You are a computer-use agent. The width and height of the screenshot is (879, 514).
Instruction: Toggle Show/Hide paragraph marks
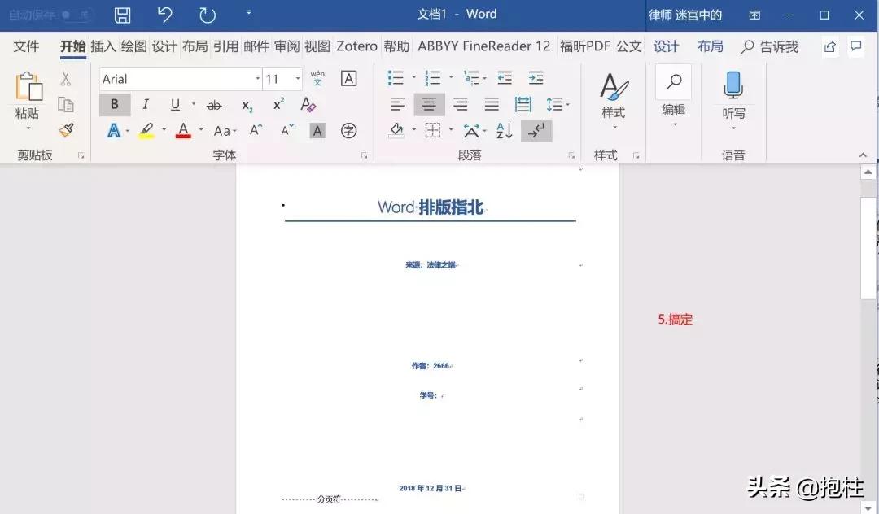click(536, 130)
